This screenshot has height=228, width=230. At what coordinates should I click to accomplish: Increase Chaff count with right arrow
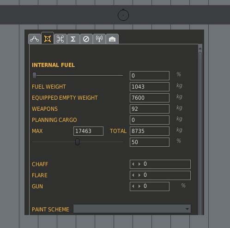(x=139, y=164)
